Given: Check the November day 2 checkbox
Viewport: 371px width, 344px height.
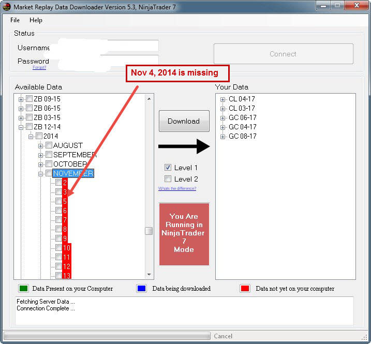Looking at the screenshot, I should (58, 182).
